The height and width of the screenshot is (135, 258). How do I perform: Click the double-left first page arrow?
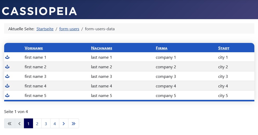click(10, 124)
